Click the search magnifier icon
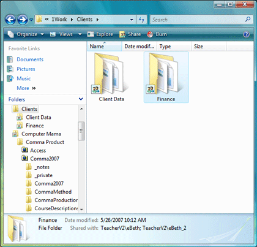Image resolution: width=257 pixels, height=247 pixels. coord(248,20)
